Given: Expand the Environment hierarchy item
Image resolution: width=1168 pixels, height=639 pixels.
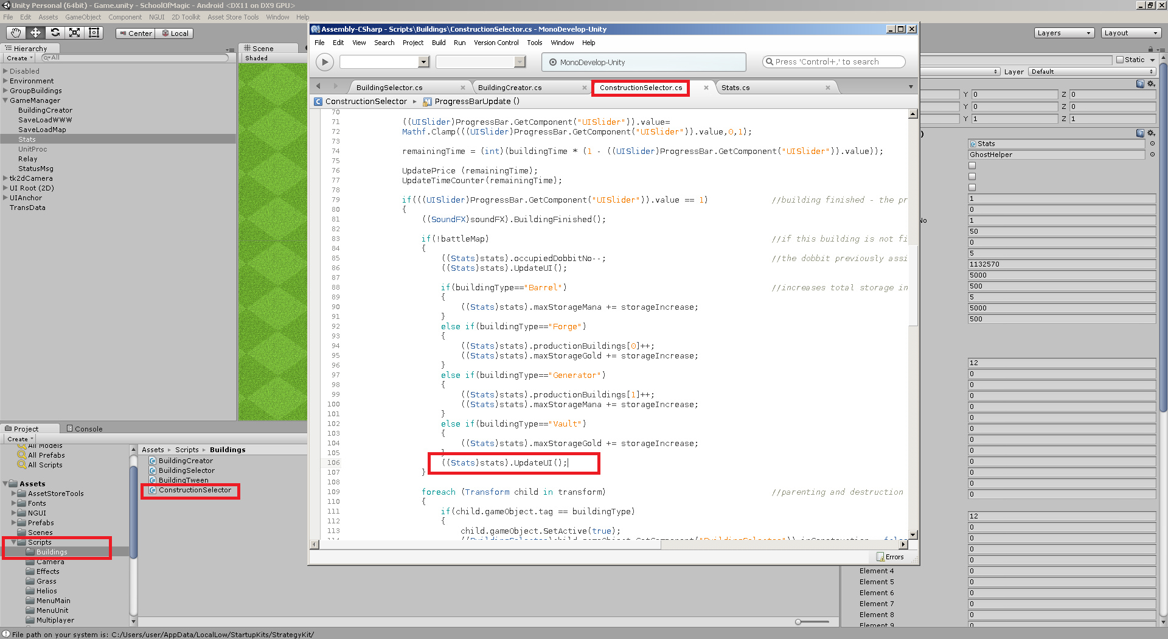Looking at the screenshot, I should click(5, 81).
